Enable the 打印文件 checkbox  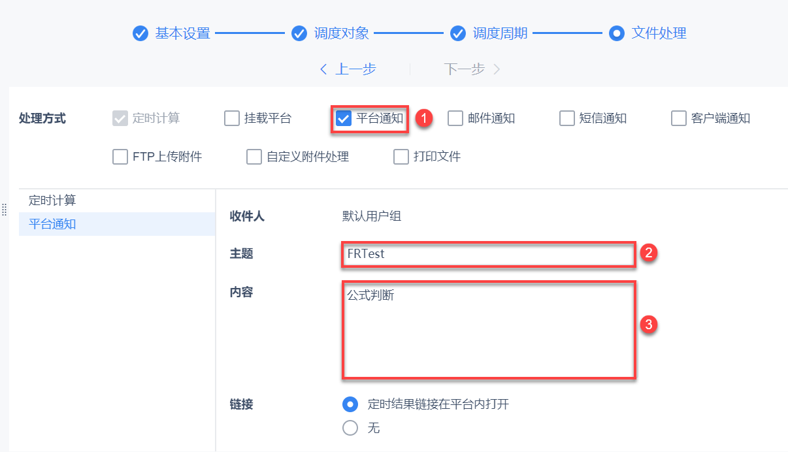pyautogui.click(x=401, y=157)
